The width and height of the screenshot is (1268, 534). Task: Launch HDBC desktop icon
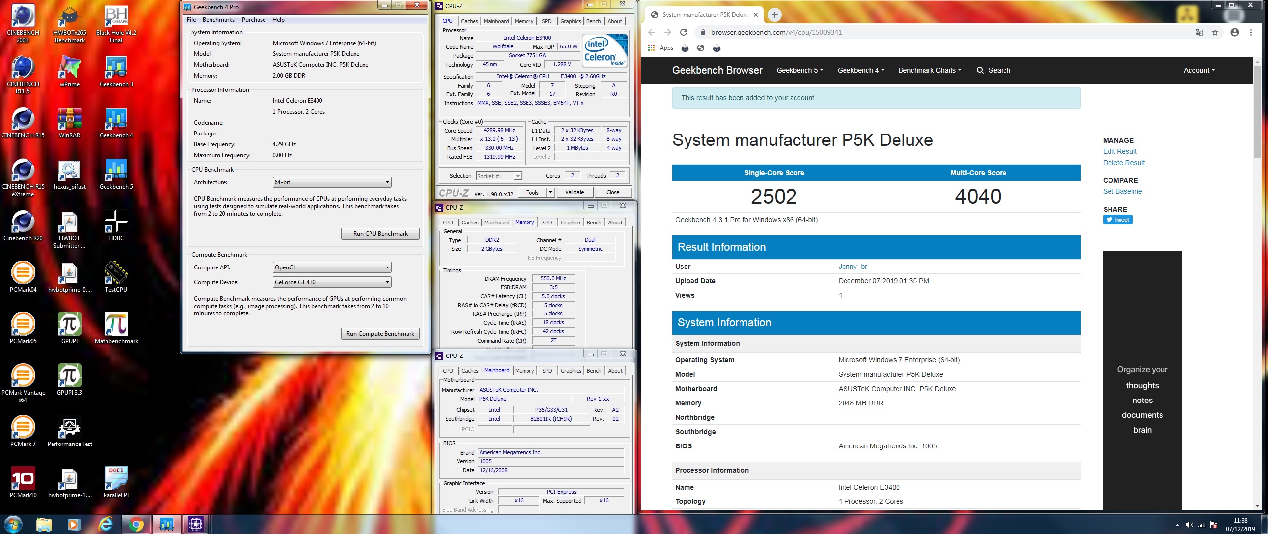116,225
